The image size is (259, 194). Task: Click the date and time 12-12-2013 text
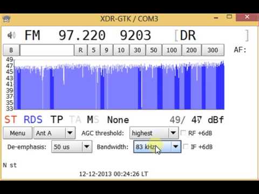tap(113, 174)
